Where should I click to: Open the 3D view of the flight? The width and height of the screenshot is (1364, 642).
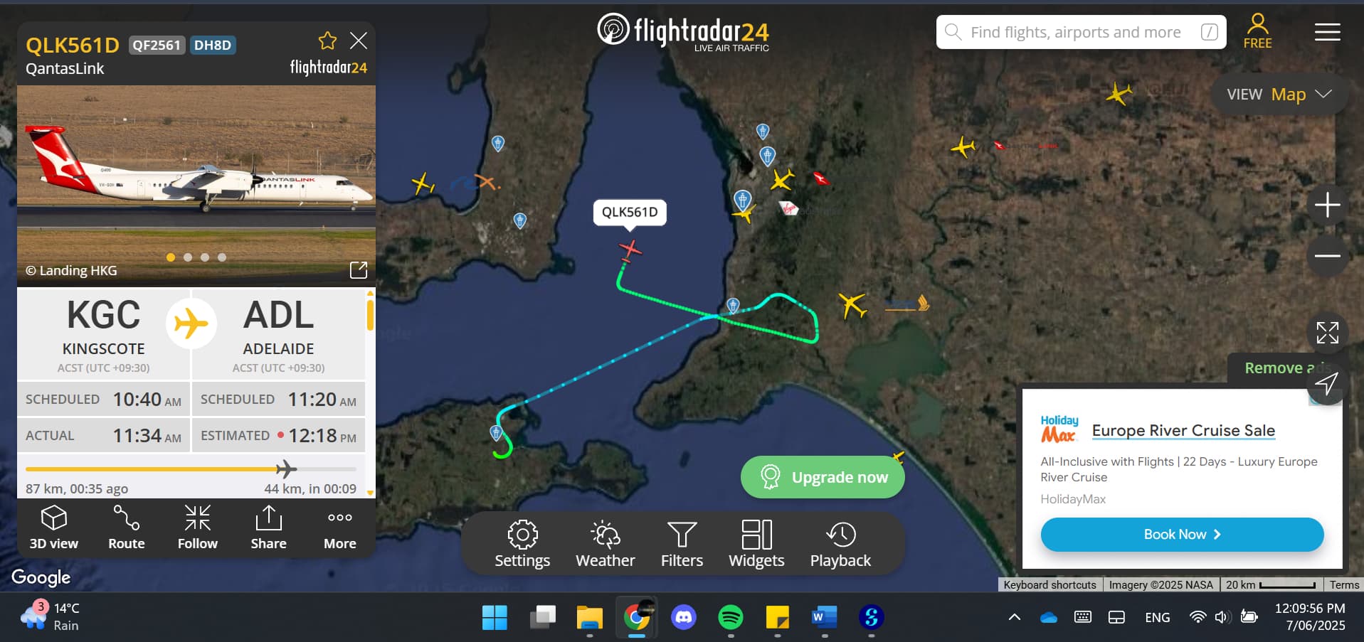(x=54, y=528)
